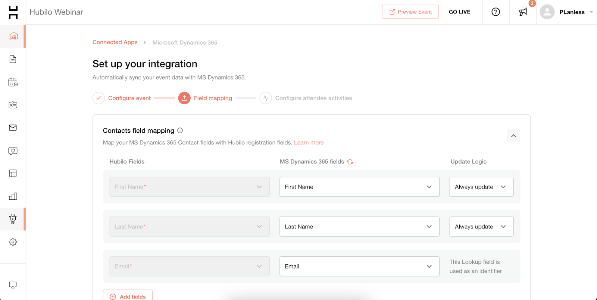This screenshot has height=300, width=597.
Task: Open the document page sidebar icon
Action: click(x=13, y=59)
